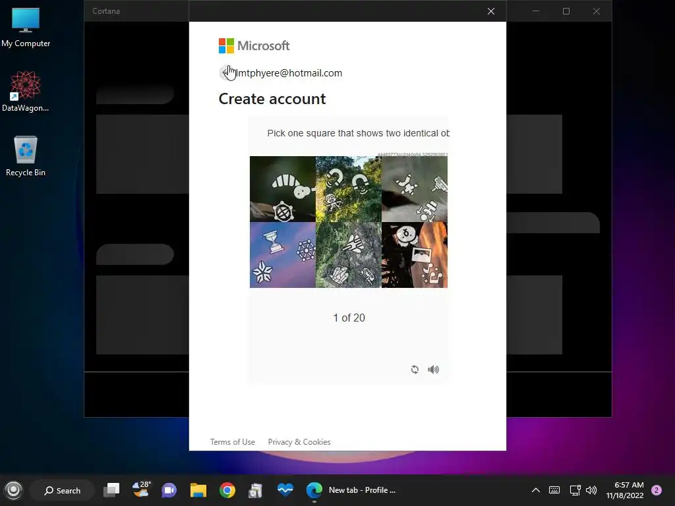Open the Terms of Use link

tap(233, 442)
